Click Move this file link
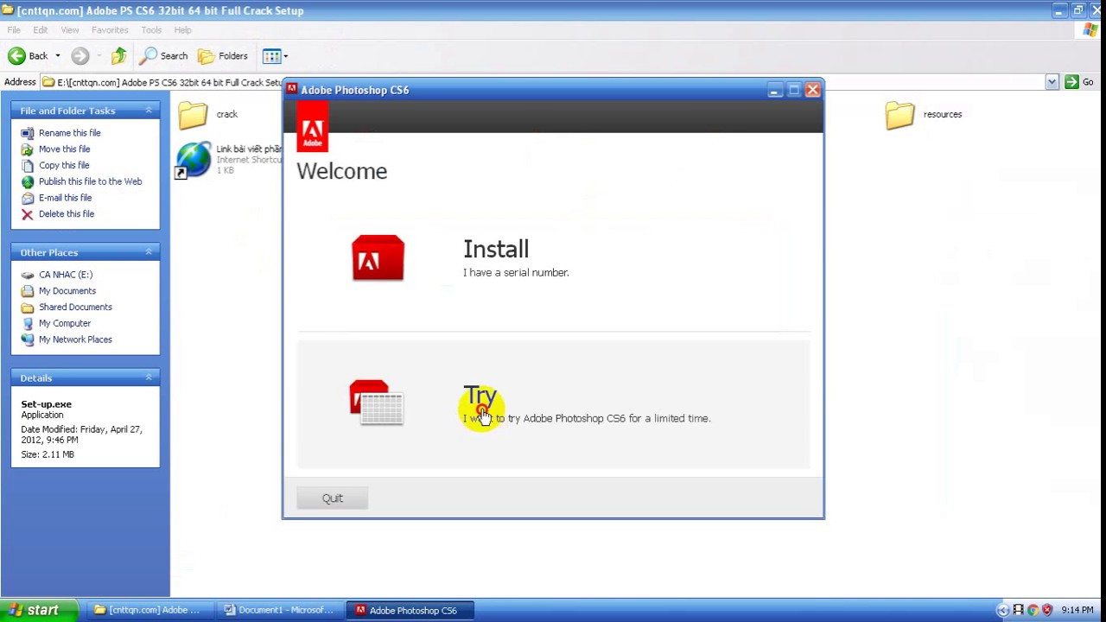Viewport: 1106px width, 622px height. coord(64,149)
